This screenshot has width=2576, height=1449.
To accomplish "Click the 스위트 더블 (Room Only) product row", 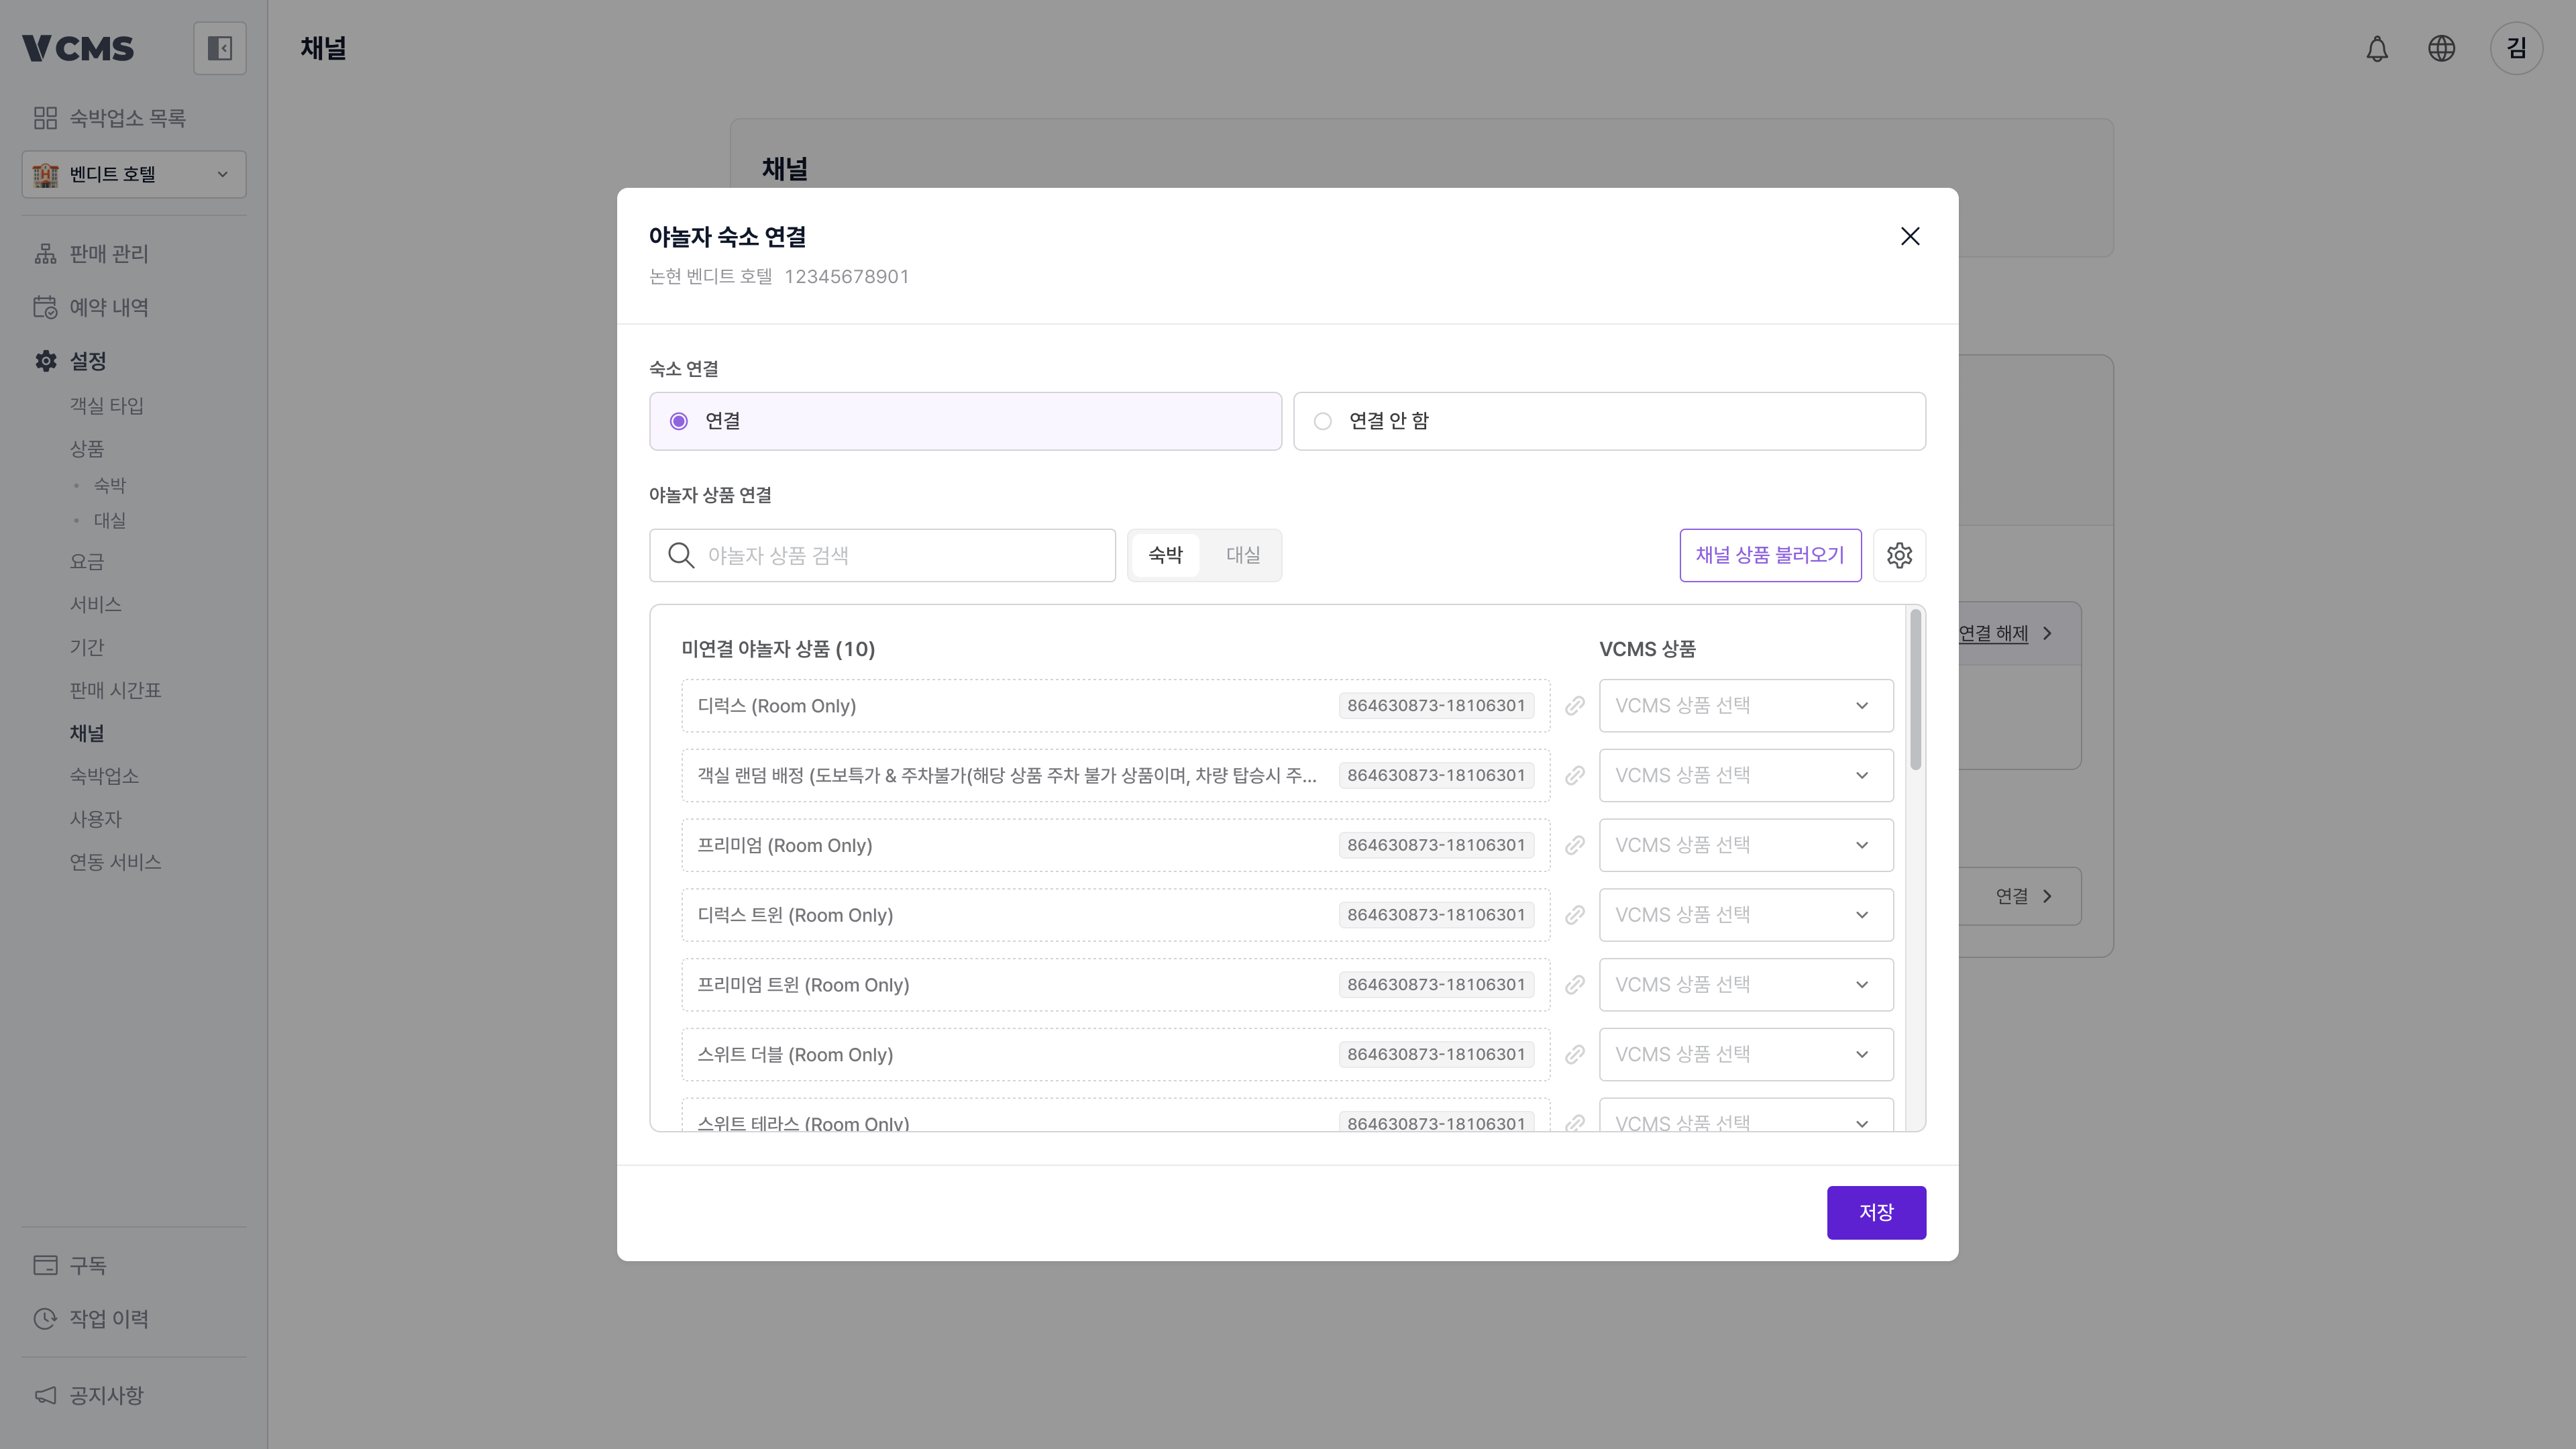I will [1116, 1055].
